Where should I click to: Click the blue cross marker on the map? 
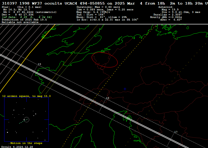[125, 89]
